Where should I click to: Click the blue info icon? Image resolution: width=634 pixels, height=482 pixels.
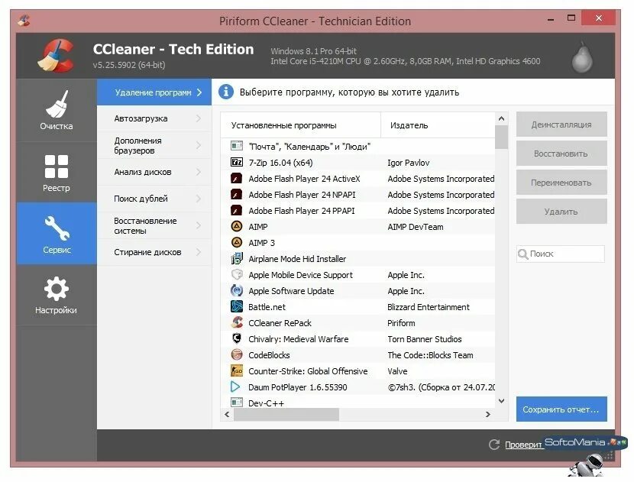coord(226,92)
